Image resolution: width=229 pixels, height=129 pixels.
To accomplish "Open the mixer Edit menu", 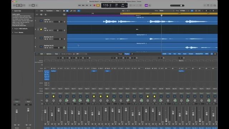I will coord(42,54).
